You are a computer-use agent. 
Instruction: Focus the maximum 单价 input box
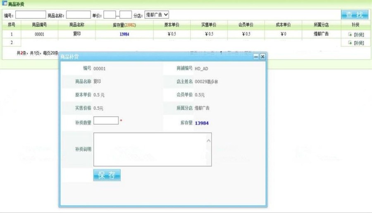coord(126,15)
